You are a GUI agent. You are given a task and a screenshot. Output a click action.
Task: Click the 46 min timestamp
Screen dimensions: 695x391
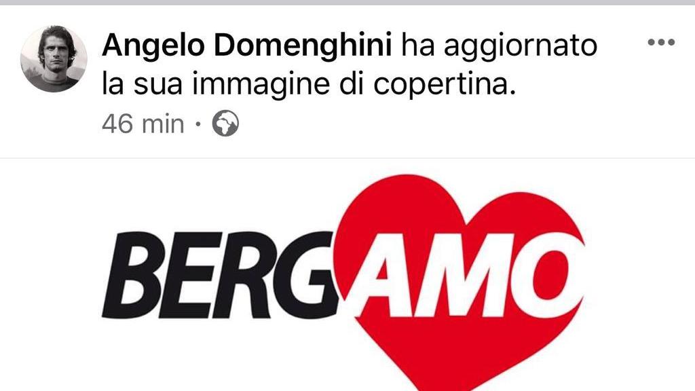click(x=143, y=124)
